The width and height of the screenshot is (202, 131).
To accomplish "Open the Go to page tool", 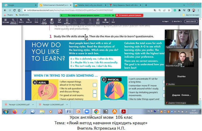I will 5,21.
